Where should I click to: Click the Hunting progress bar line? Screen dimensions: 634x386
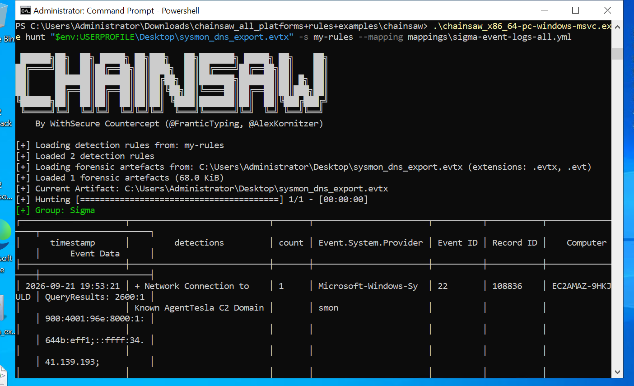(192, 199)
